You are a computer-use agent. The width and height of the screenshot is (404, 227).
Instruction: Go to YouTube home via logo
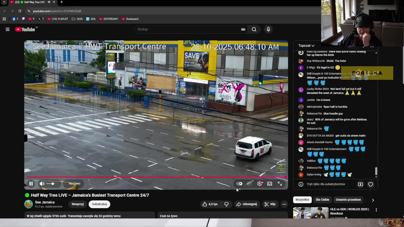click(25, 29)
